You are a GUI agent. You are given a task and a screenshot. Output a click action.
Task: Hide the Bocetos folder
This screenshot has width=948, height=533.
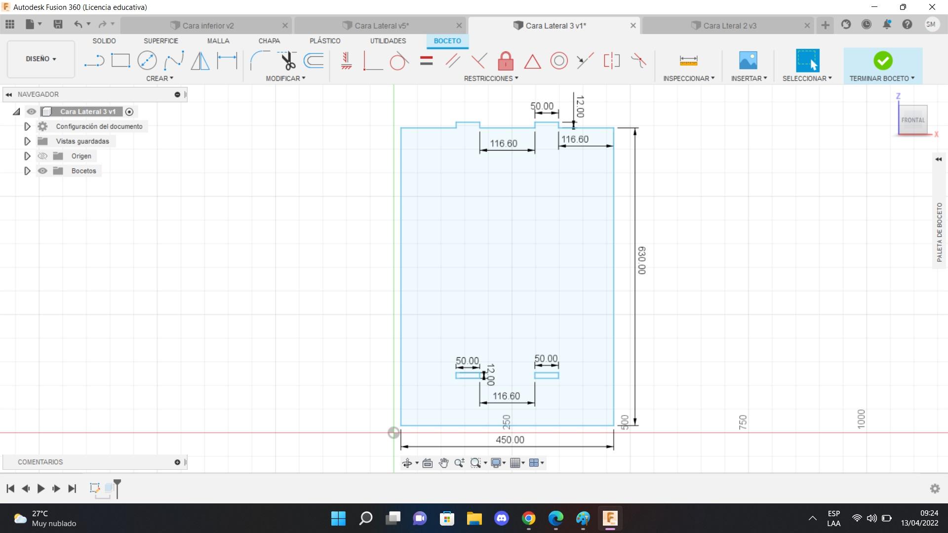[x=42, y=171]
